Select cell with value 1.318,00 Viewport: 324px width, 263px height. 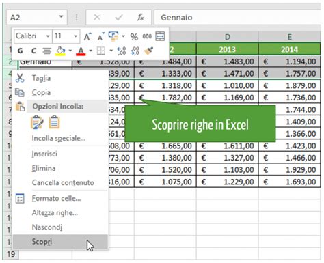pos(165,85)
